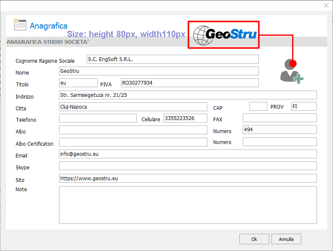Click the Note label
Screen dimensions: 333x251
[21, 190]
